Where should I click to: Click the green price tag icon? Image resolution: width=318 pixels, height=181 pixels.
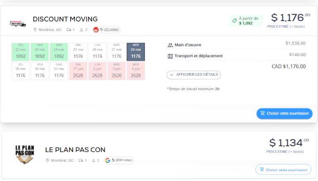coord(234,21)
